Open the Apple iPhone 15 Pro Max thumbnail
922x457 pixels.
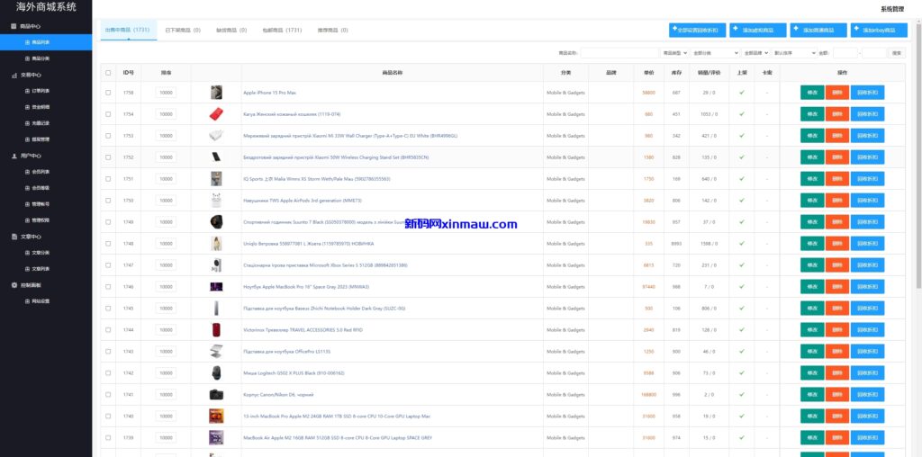[216, 93]
